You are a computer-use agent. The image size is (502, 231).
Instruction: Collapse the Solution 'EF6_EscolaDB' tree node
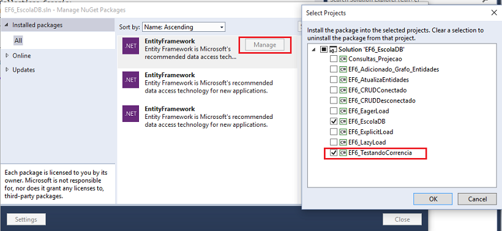[313, 50]
